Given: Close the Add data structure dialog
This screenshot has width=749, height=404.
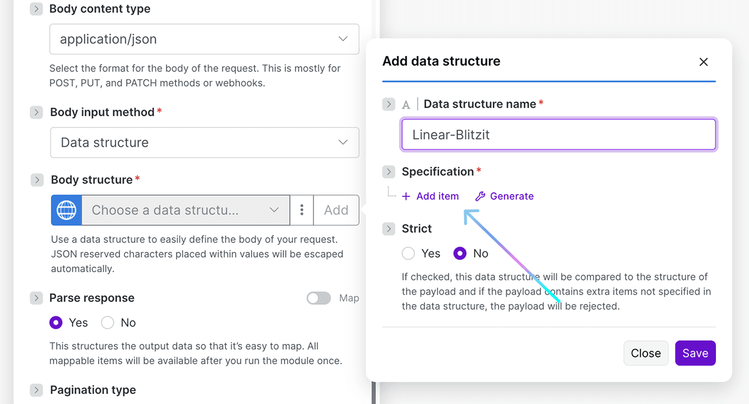Looking at the screenshot, I should [704, 62].
